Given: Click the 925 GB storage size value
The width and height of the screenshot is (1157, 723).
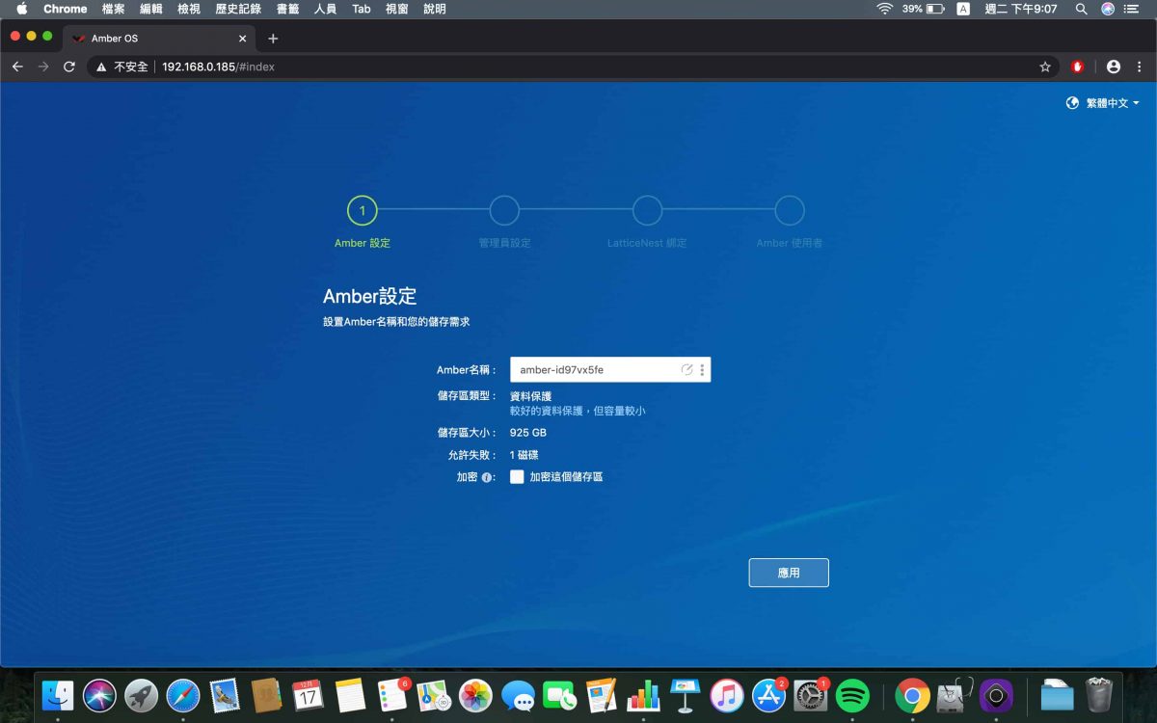Looking at the screenshot, I should (x=528, y=433).
